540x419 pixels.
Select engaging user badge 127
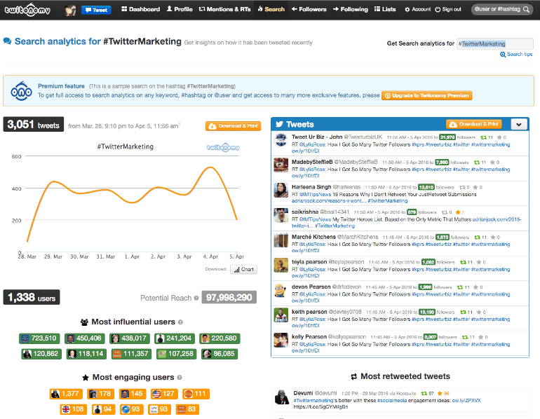coord(165,394)
